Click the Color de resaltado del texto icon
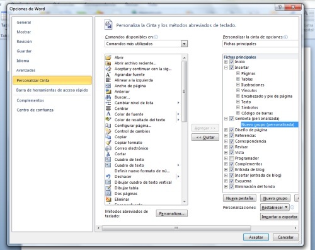 pos(108,120)
